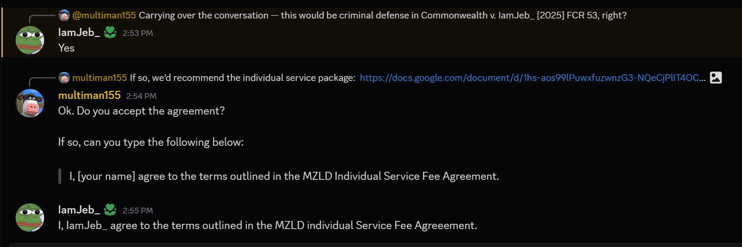This screenshot has width=742, height=247.
Task: Click the quoted "I, [your name] agree" block
Action: [x=284, y=176]
